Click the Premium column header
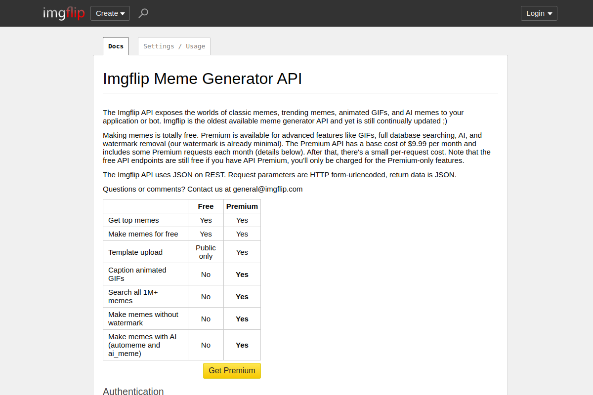593x395 pixels. (x=242, y=206)
